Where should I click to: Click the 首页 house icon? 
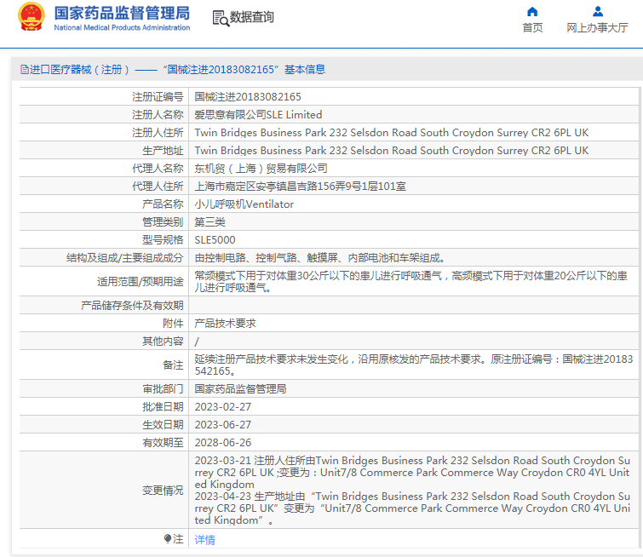point(532,12)
